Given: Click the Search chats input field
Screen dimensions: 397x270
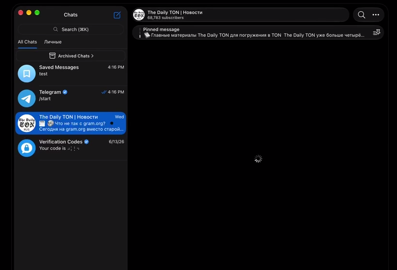Looking at the screenshot, I should [71, 29].
